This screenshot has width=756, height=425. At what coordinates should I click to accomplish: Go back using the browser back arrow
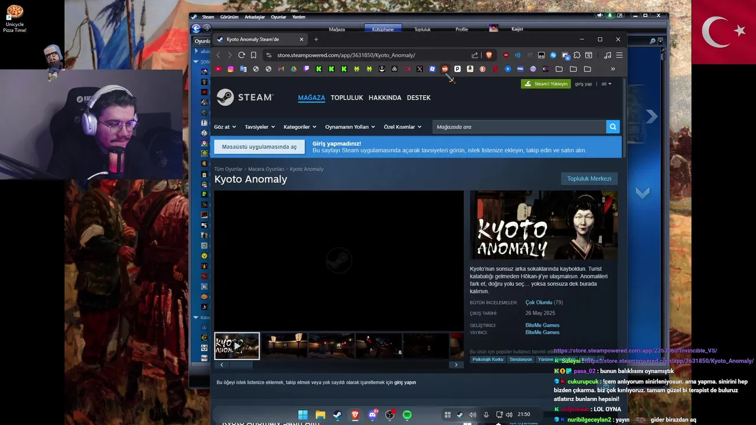click(218, 55)
